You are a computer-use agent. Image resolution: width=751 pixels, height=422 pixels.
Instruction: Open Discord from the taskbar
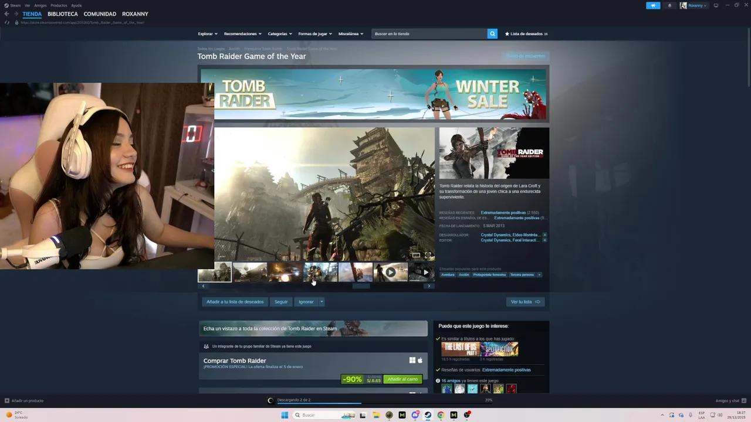(415, 415)
